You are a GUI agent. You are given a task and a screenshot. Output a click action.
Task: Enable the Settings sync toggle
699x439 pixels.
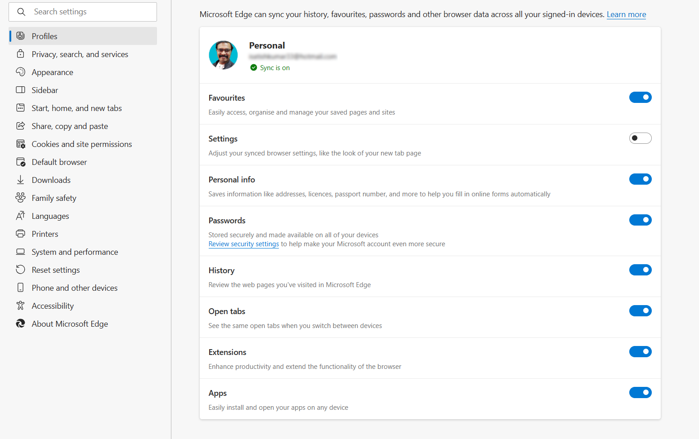640,138
